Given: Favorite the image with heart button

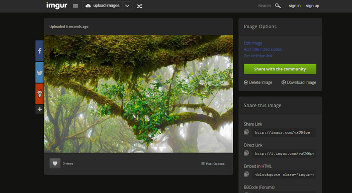Looking at the screenshot, I should [55, 163].
